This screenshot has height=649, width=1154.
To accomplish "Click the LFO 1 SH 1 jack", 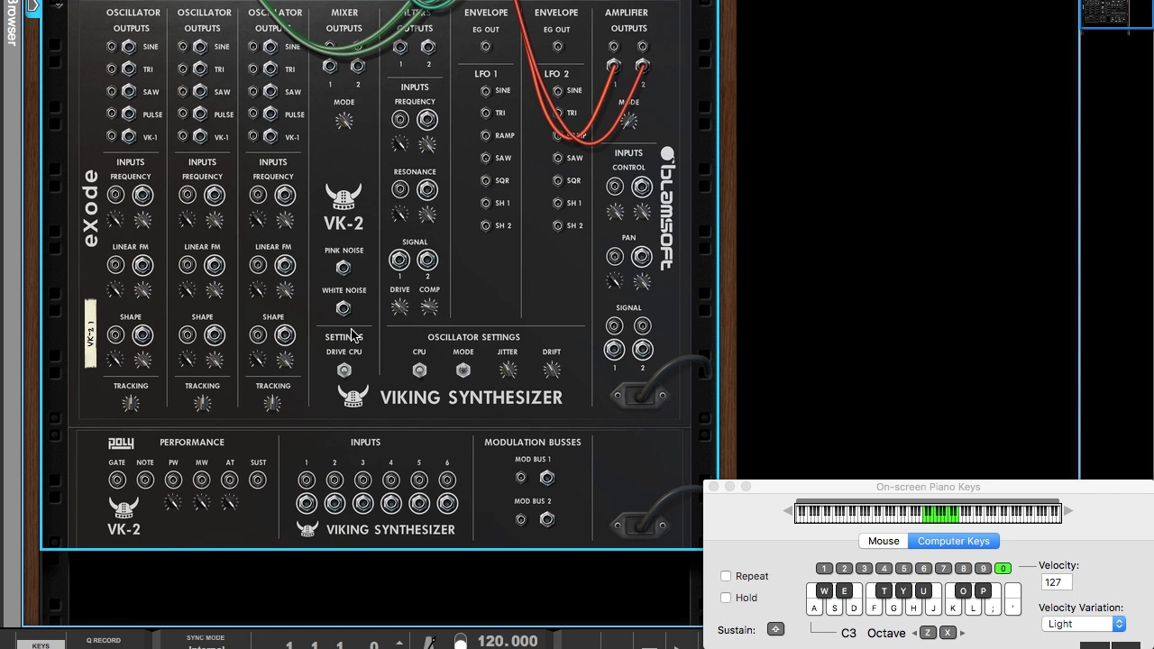I will [x=486, y=204].
